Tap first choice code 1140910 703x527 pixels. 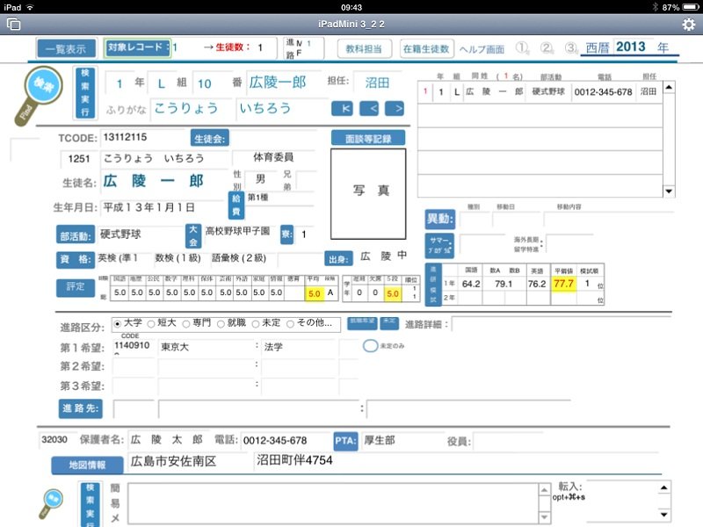(x=133, y=346)
